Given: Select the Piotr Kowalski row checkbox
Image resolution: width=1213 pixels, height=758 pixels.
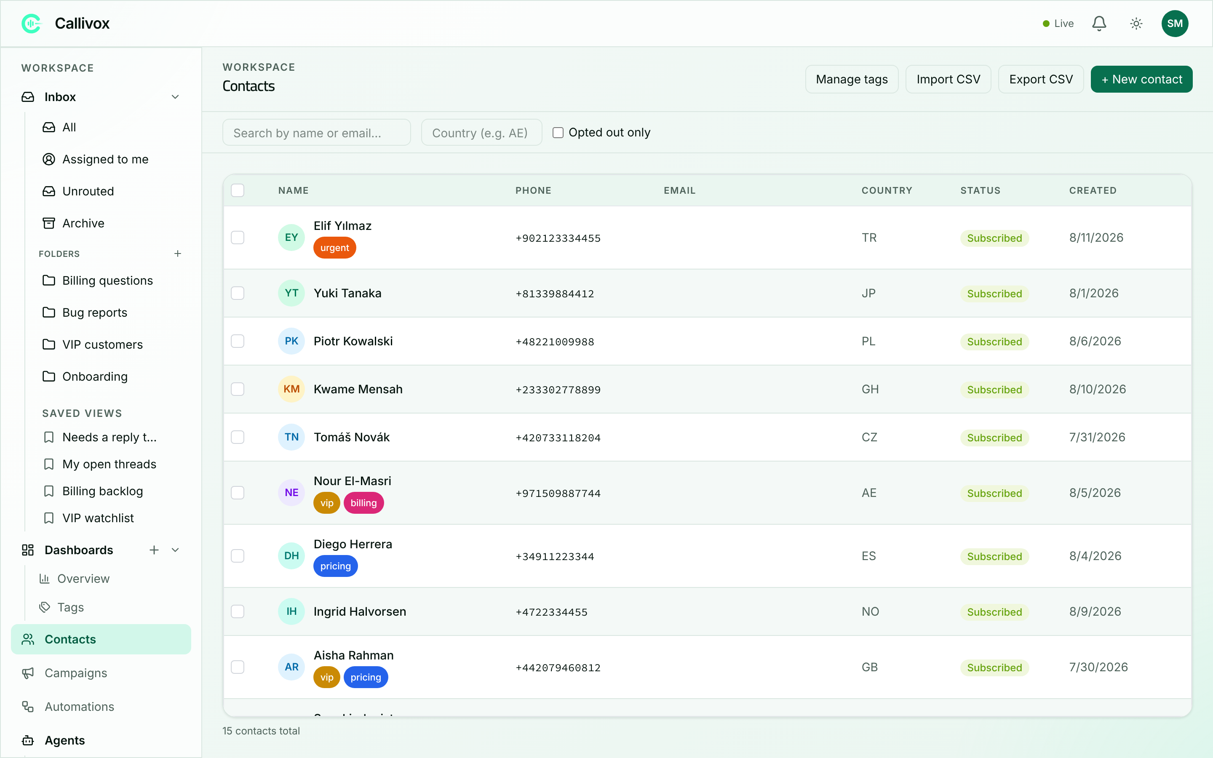Looking at the screenshot, I should click(238, 341).
